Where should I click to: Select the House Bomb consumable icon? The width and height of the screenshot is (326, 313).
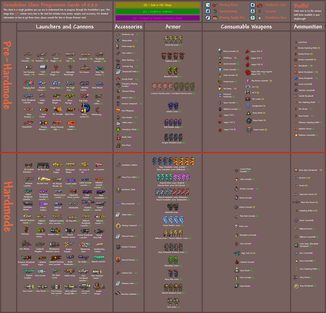[249, 120]
